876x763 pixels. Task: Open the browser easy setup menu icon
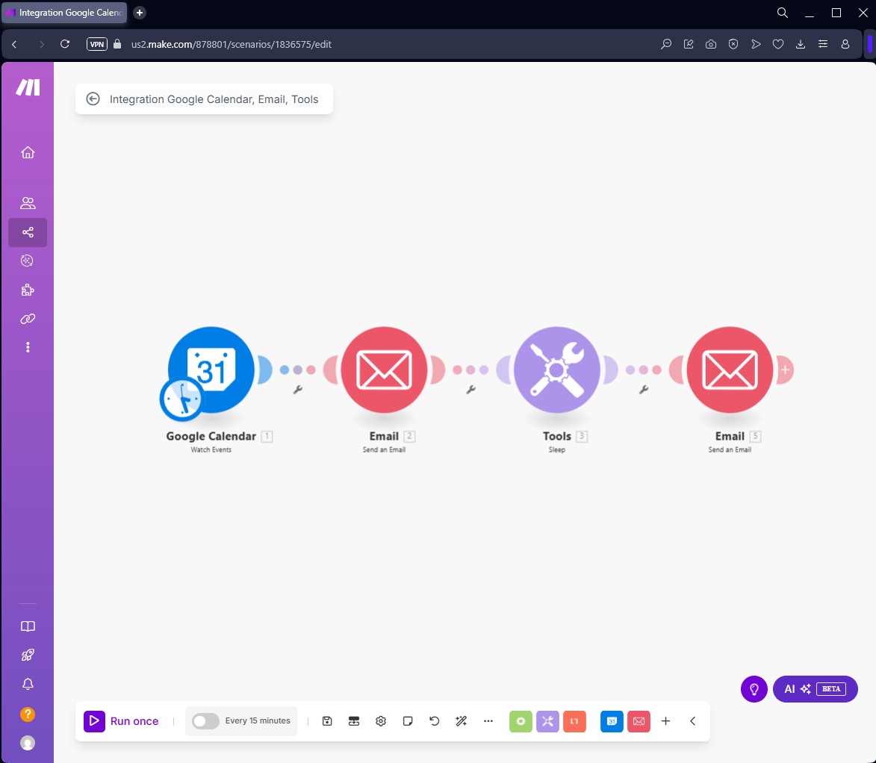(x=823, y=44)
